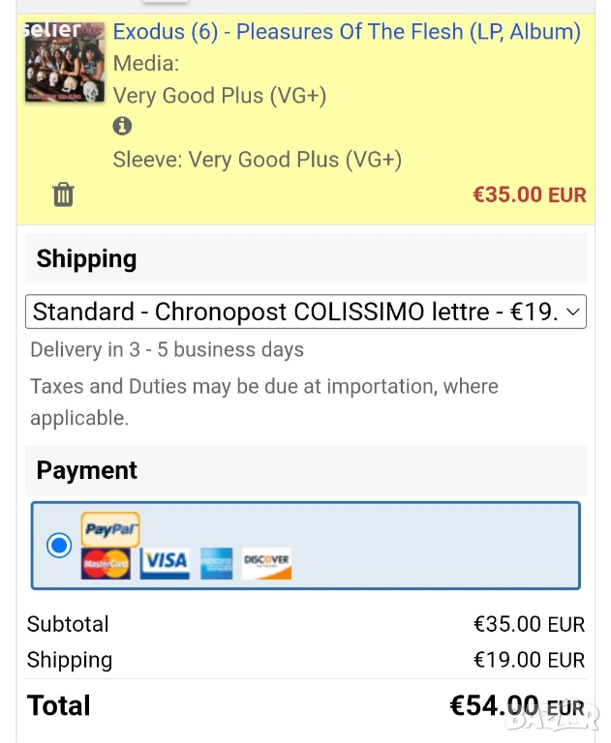
Task: Click the Sleeve: Very Good Plus text
Action: pos(258,160)
